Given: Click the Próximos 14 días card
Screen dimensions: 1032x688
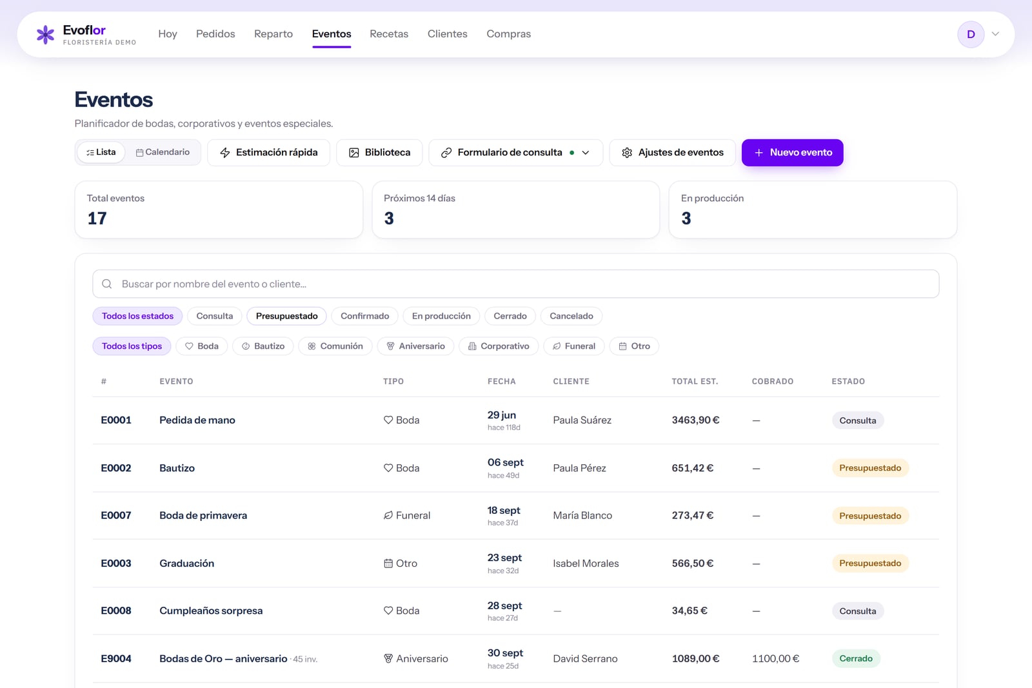Looking at the screenshot, I should point(516,210).
